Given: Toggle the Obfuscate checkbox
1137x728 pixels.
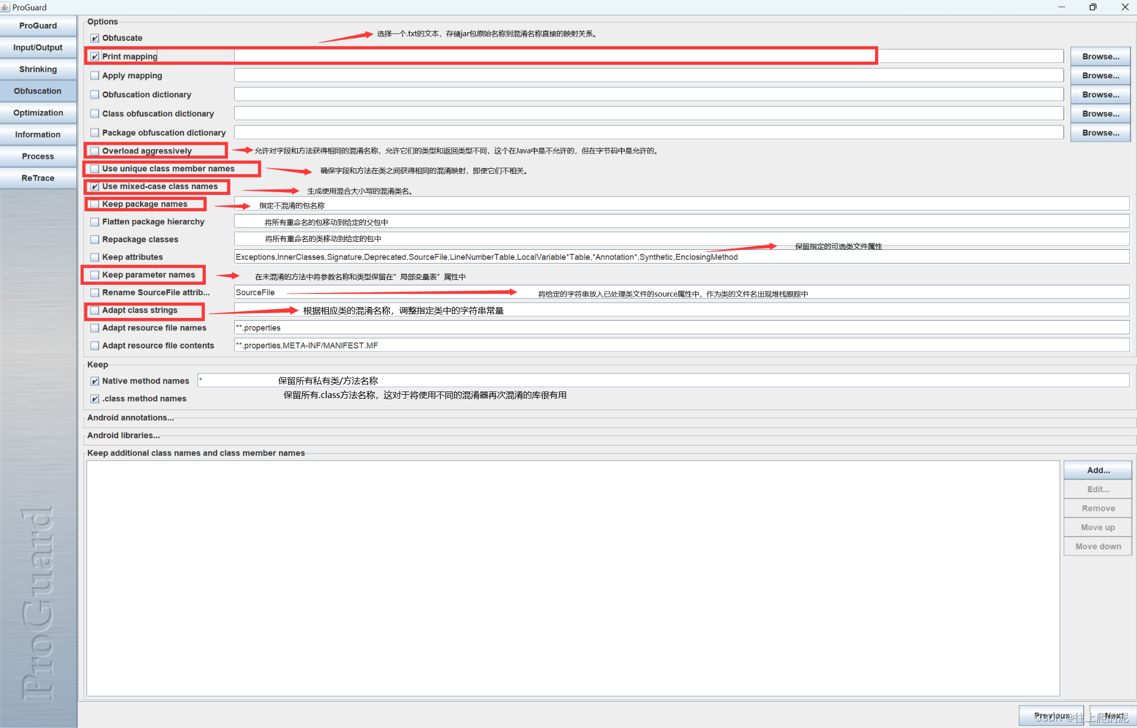Looking at the screenshot, I should click(x=95, y=38).
